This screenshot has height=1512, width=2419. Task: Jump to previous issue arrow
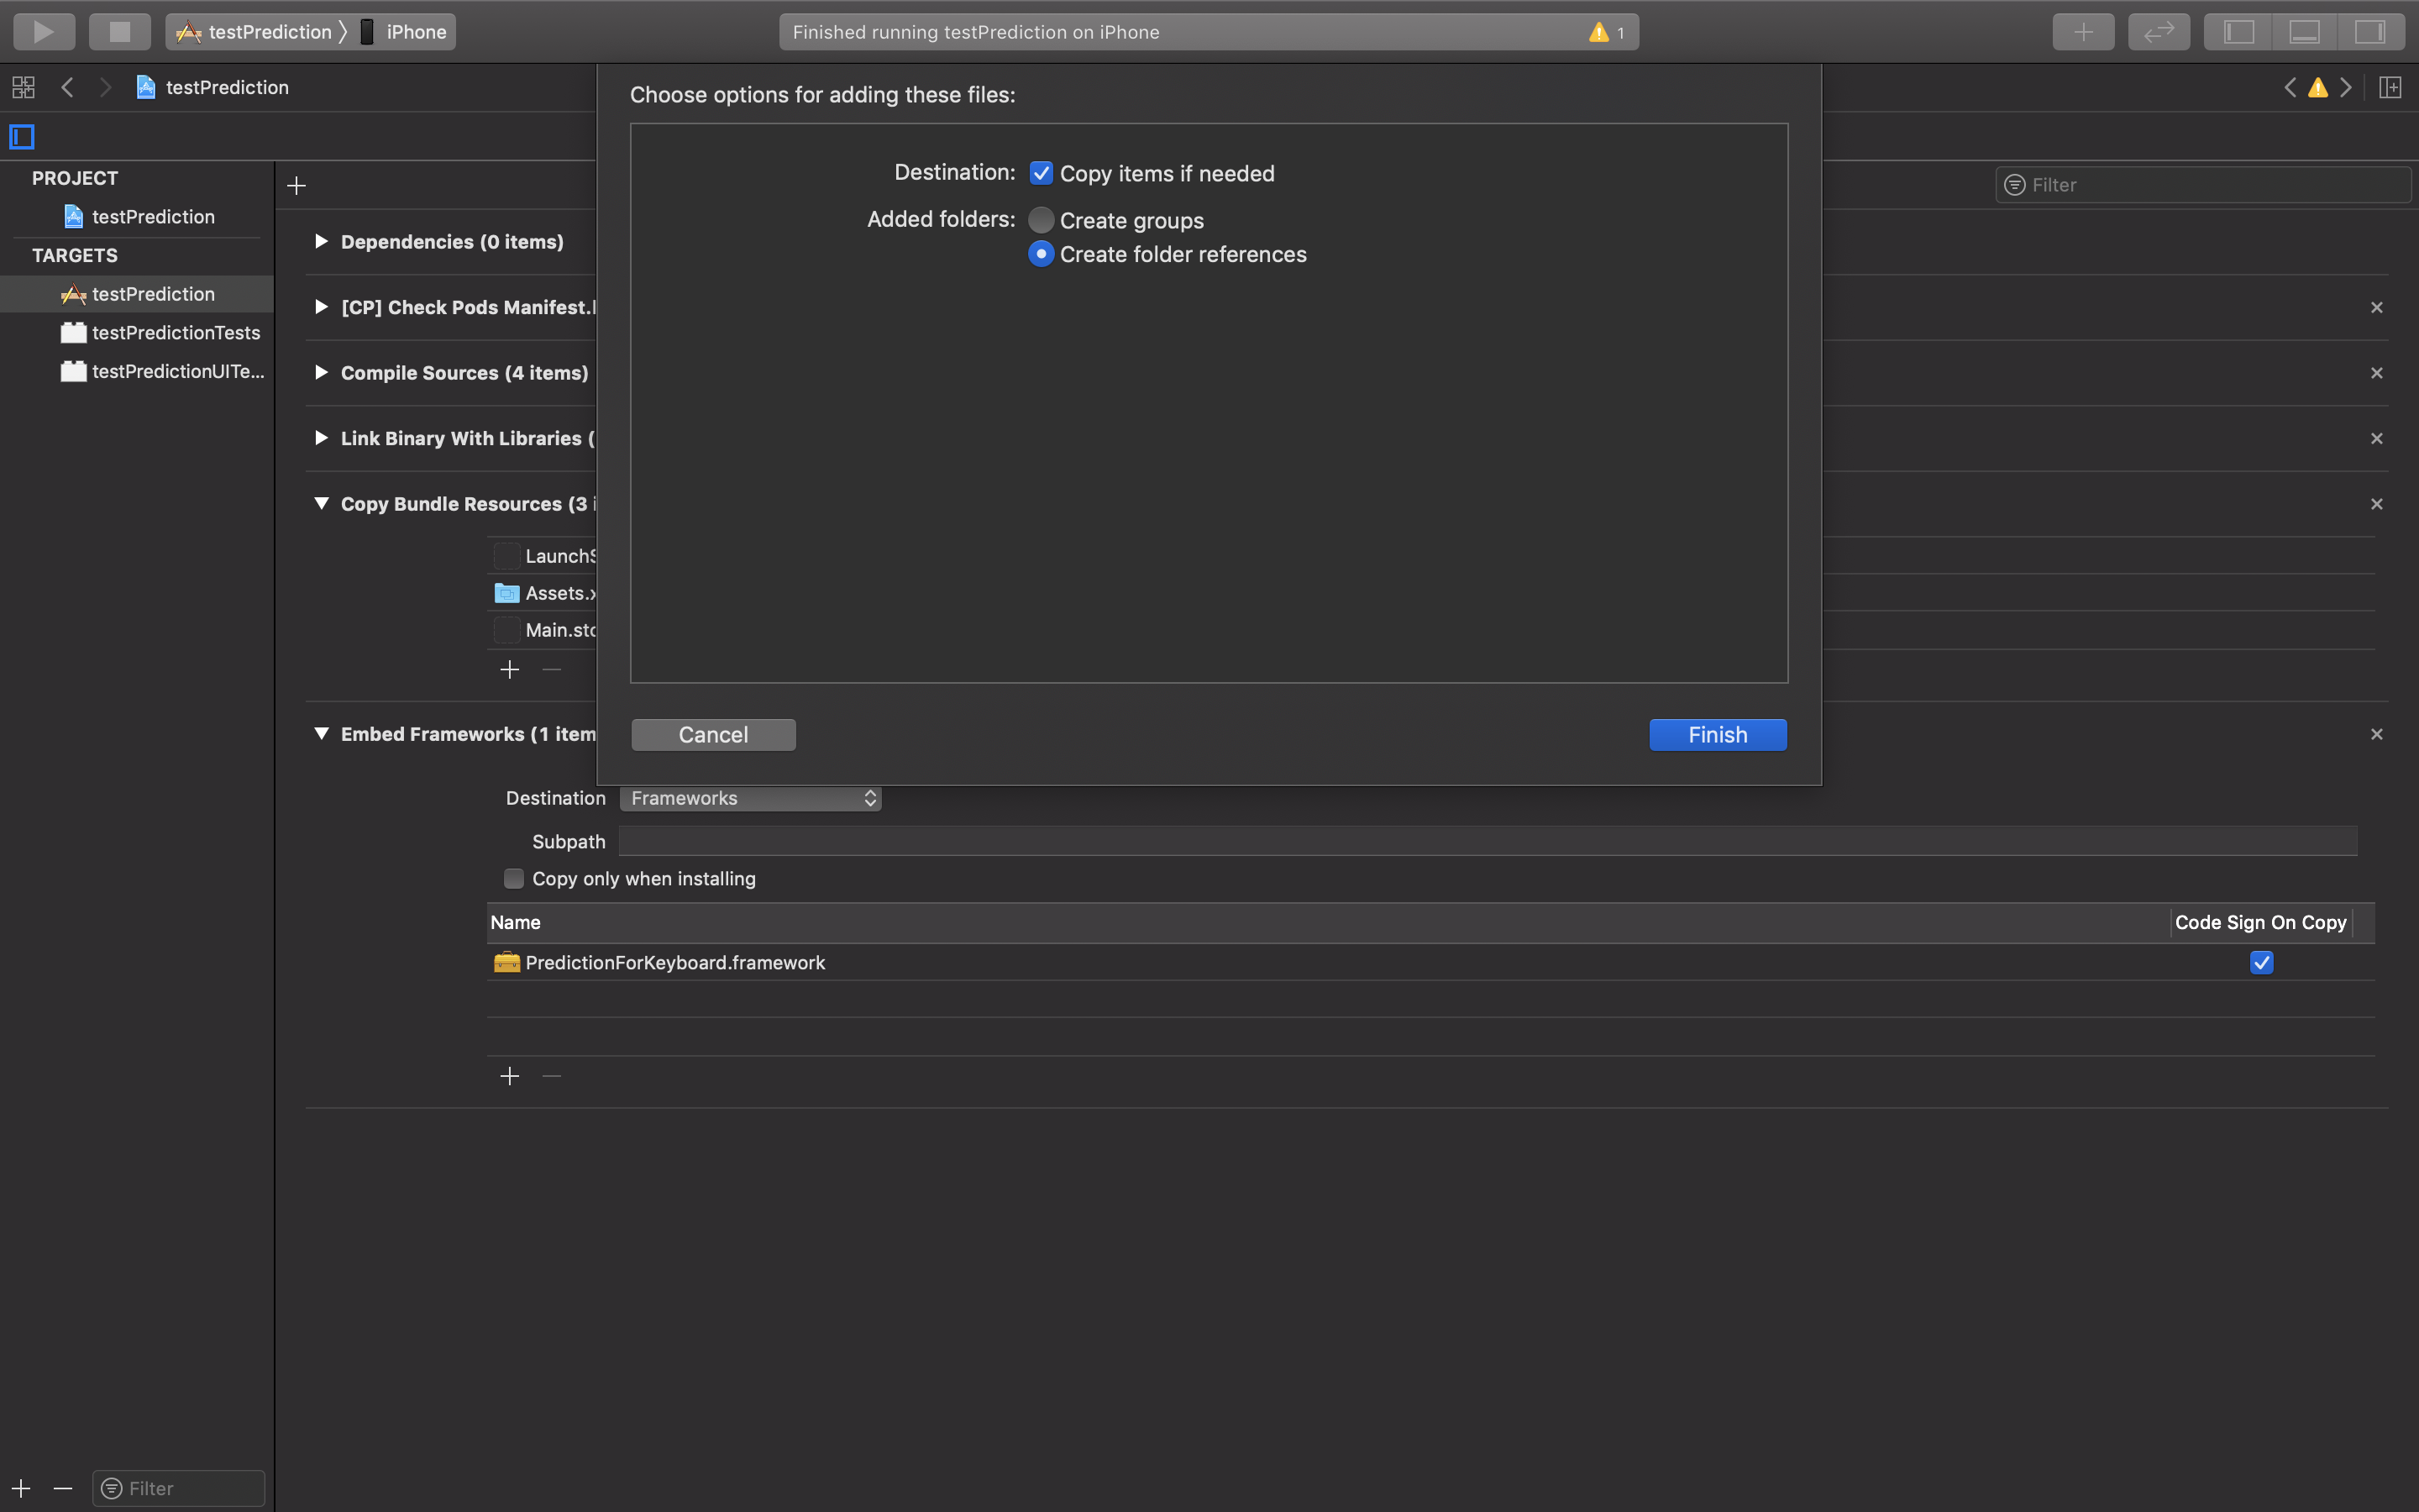(2290, 87)
